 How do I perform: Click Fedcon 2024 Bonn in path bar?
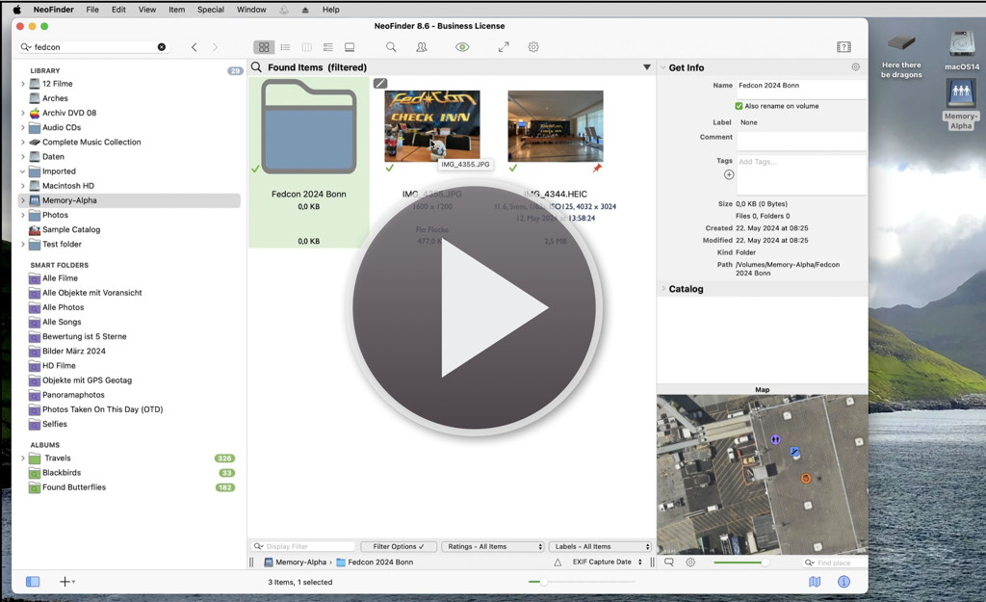375,563
